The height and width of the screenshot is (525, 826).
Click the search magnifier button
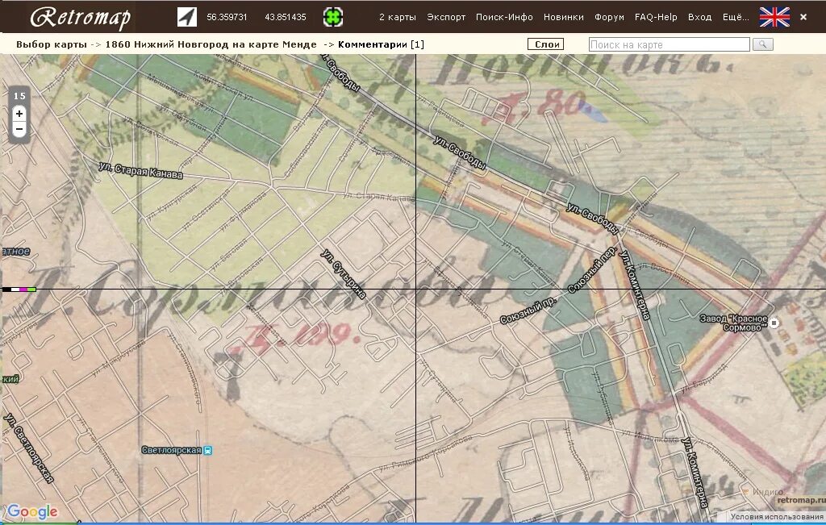763,44
